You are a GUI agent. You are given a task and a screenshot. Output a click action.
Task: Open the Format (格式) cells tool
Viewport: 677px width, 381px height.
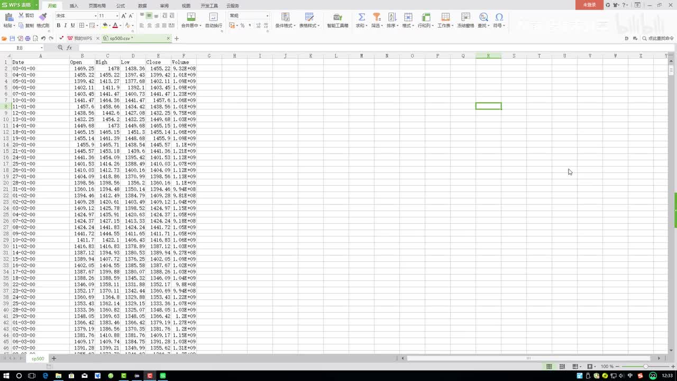pyautogui.click(x=408, y=20)
